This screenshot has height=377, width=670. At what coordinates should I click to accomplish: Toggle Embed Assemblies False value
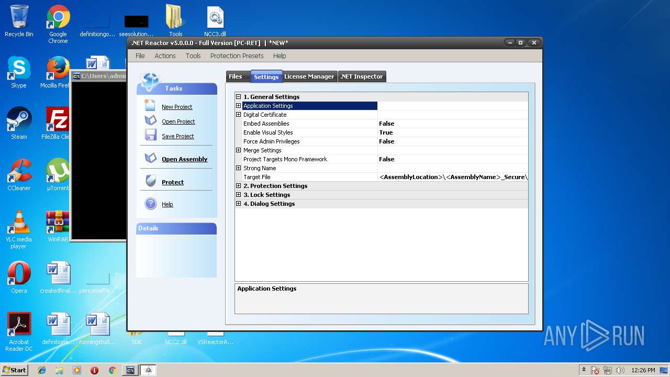coord(453,124)
